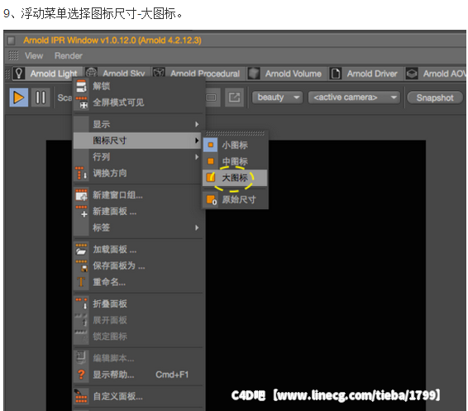Click the submenu tear-off grip handle

click(x=235, y=133)
